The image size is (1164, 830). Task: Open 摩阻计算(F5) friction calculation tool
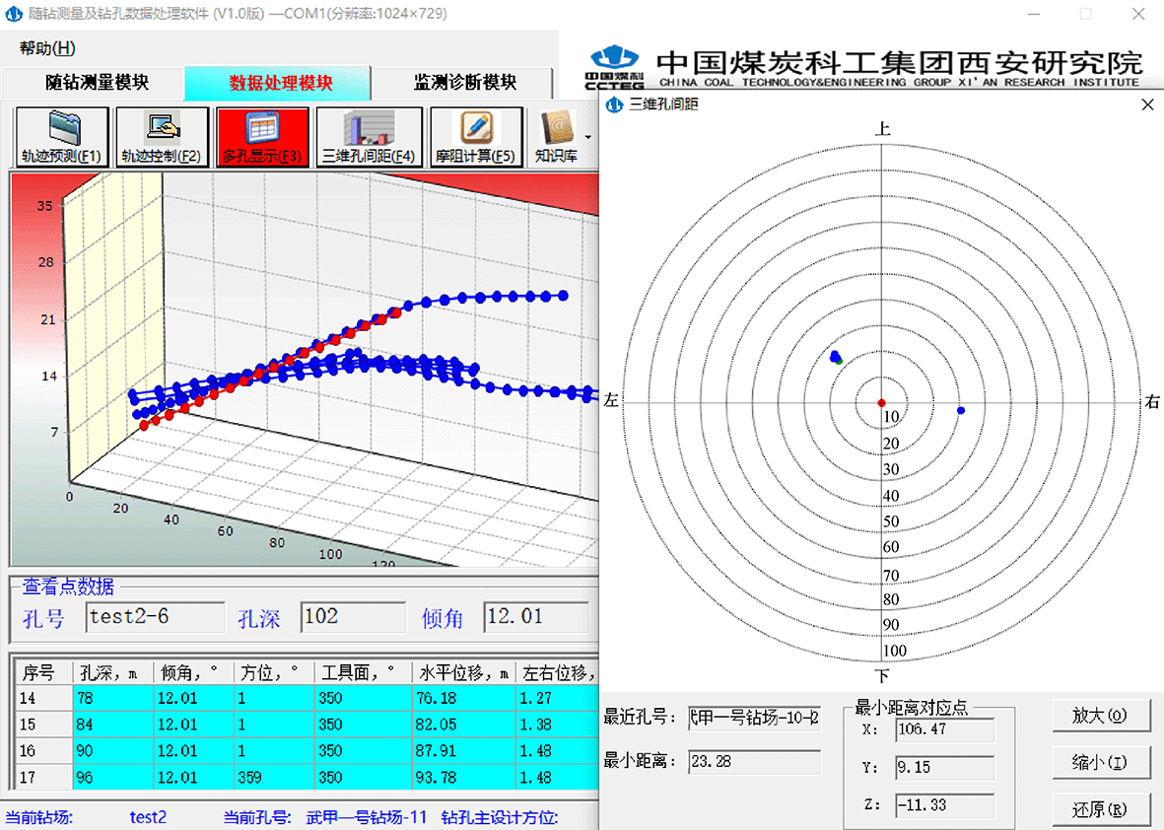pos(476,137)
